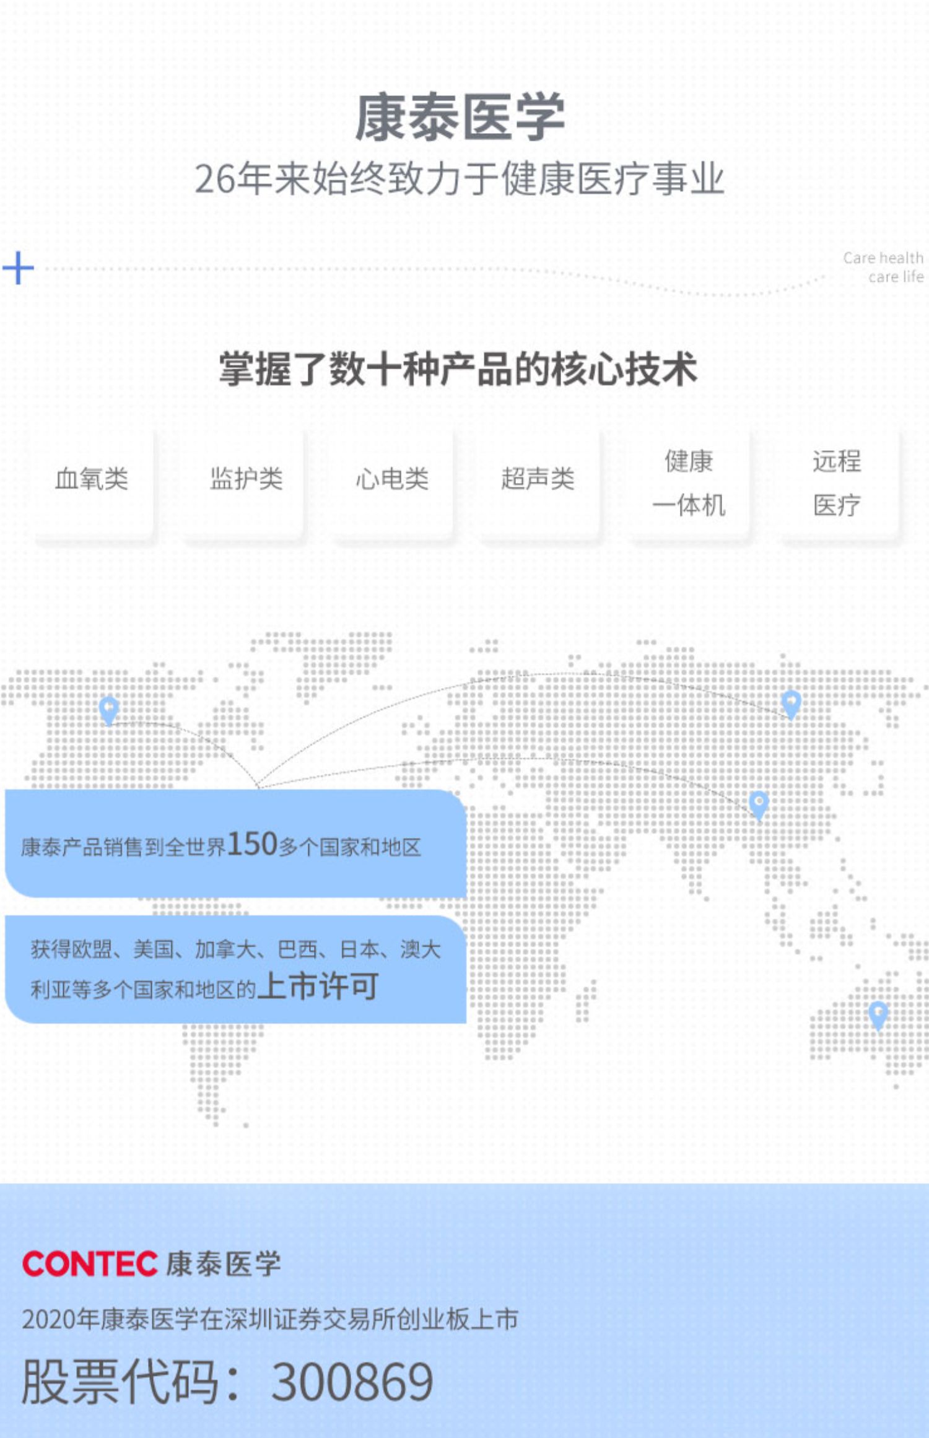Click the blue box about 150多个国家和地区
Viewport: 929px width, 1438px height.
pyautogui.click(x=235, y=843)
